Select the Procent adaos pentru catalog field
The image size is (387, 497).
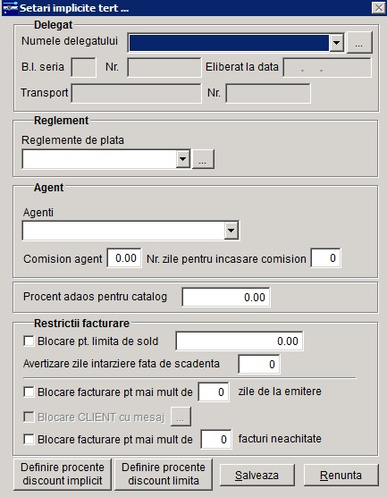225,298
